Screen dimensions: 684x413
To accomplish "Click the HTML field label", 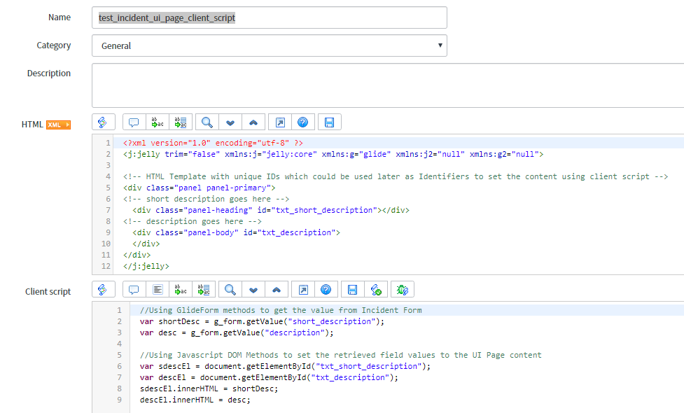I will pyautogui.click(x=32, y=125).
